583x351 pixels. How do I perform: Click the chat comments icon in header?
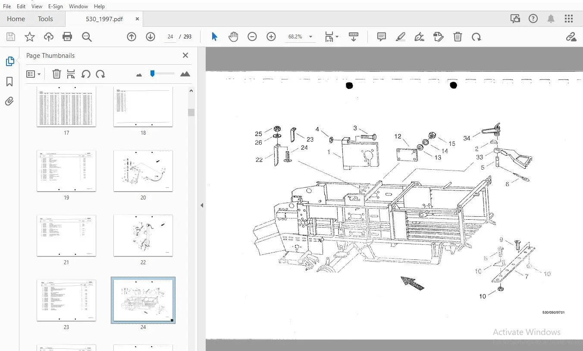[515, 19]
